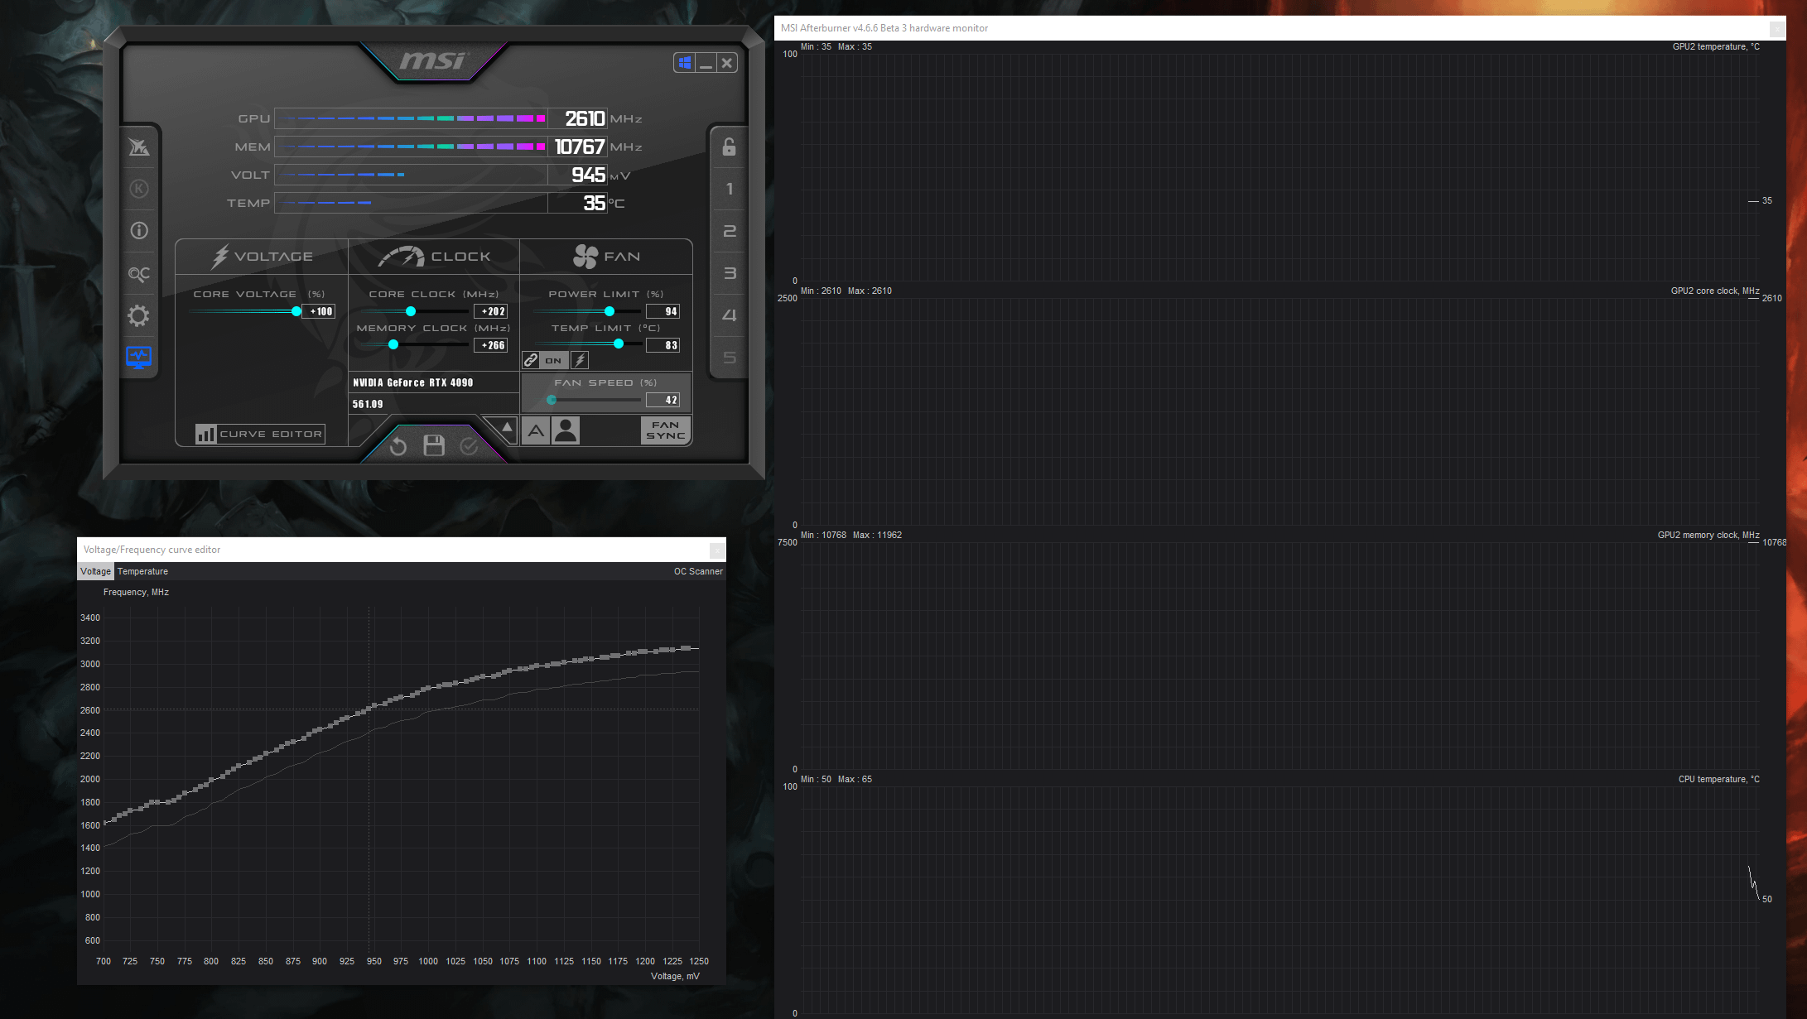The width and height of the screenshot is (1807, 1019).
Task: Toggle the ON button under Temp Limit
Action: [553, 360]
